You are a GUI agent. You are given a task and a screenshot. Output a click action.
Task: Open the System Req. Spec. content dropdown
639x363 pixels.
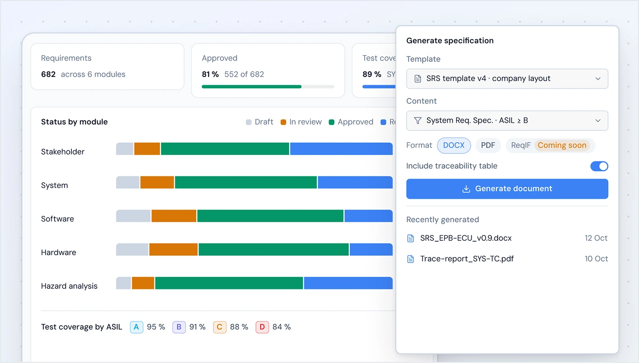pyautogui.click(x=507, y=120)
